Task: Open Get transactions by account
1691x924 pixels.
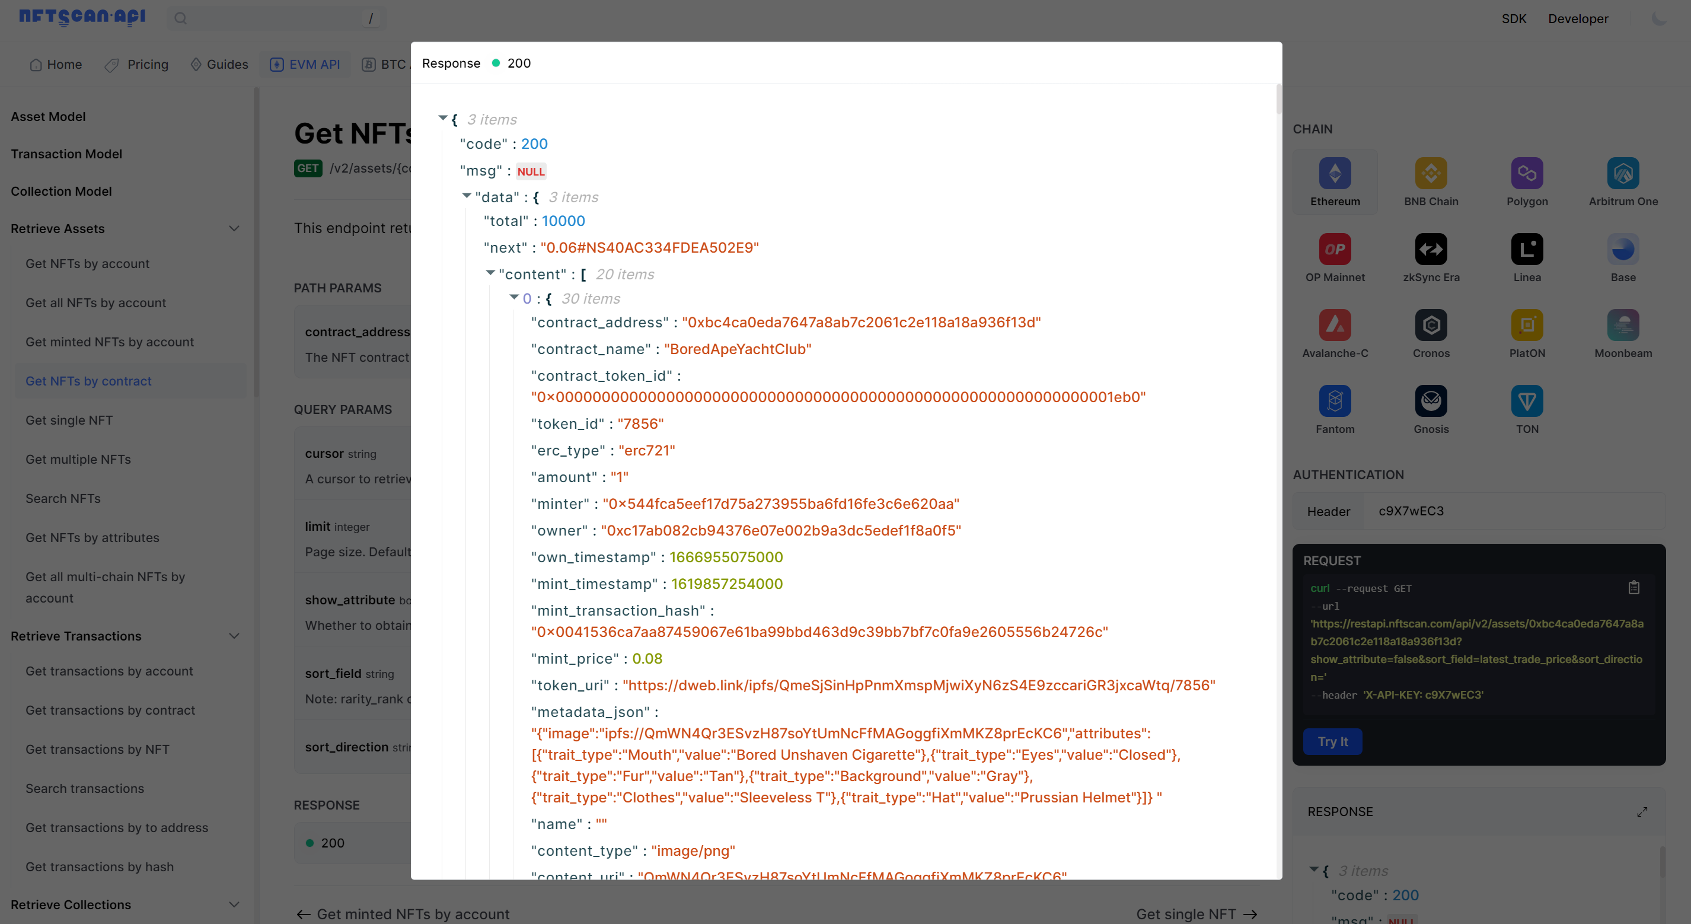Action: tap(110, 671)
